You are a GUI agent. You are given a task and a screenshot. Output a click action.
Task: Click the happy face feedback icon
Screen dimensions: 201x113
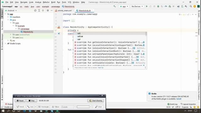(x=195, y=107)
